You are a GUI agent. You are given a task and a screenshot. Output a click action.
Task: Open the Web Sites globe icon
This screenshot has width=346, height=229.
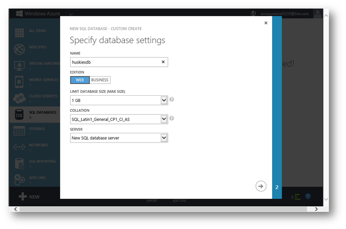(x=20, y=49)
